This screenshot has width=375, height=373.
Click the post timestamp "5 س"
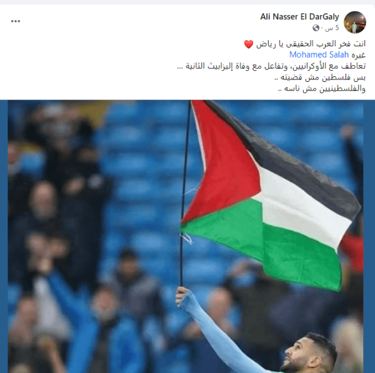point(332,28)
